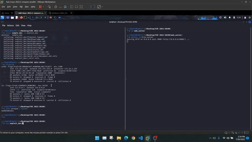Open Visual Studio Code from taskbar
This screenshot has width=252, height=142.
141,138
